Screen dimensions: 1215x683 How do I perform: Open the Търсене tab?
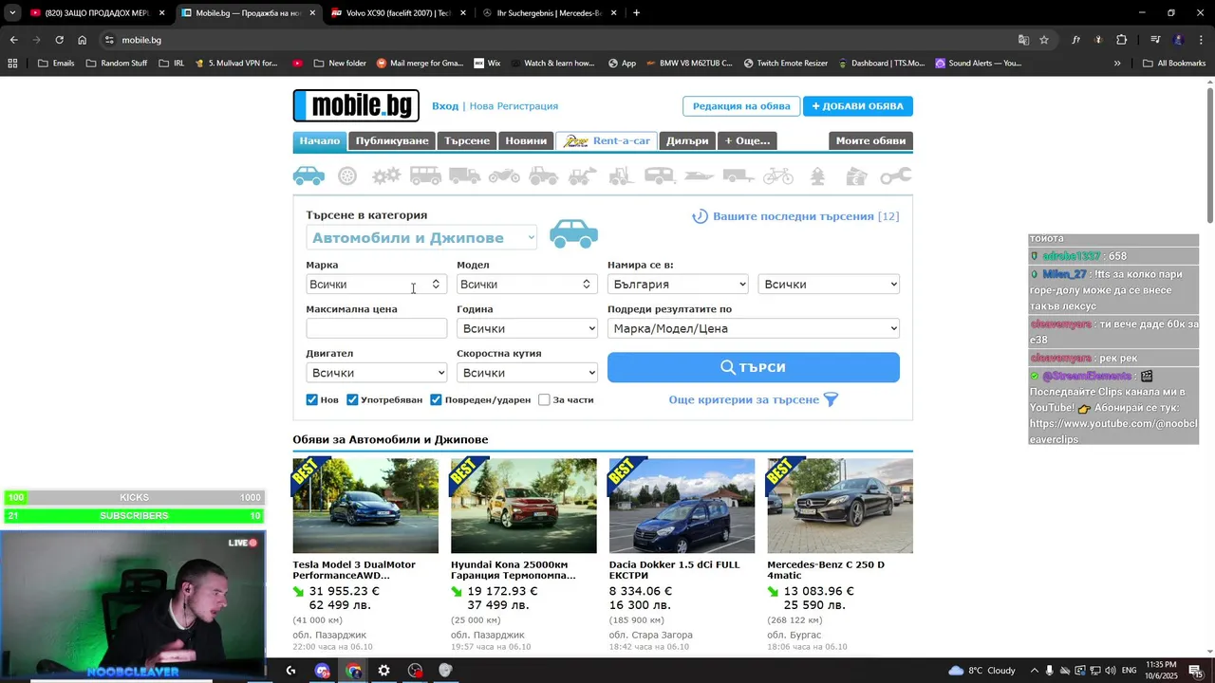pyautogui.click(x=467, y=140)
